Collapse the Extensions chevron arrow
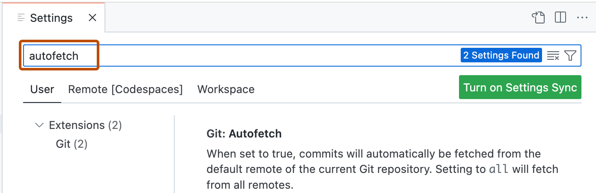596x193 pixels. [39, 125]
